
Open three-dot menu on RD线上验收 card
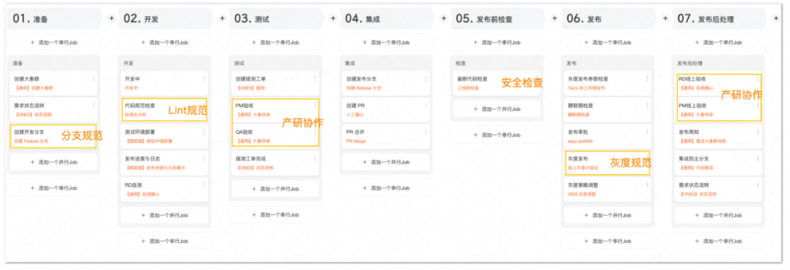click(x=758, y=78)
